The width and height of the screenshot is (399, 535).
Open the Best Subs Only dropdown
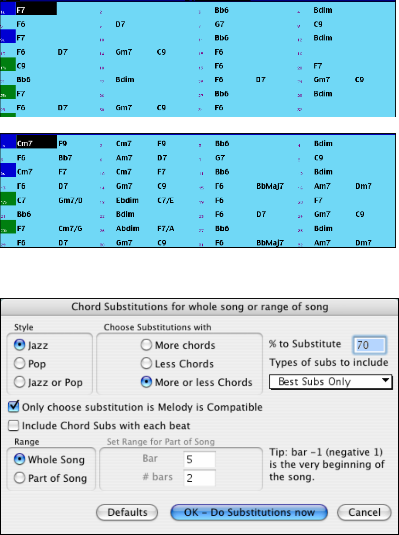click(331, 381)
